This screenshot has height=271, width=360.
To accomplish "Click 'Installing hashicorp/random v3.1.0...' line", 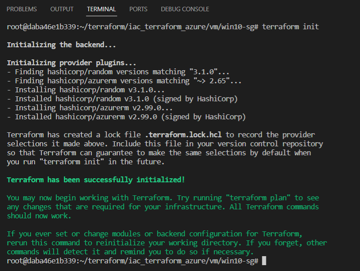I will (x=86, y=90).
